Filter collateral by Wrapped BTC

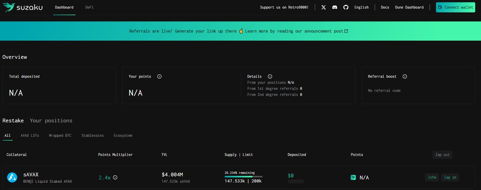(60, 136)
